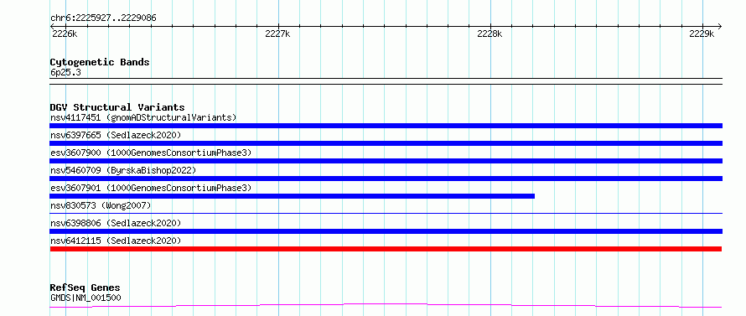Viewport: 746px width, 316px height.
Task: Click the esv3607901 (1000GenomesConsortiumPhase3) label
Action: point(151,188)
